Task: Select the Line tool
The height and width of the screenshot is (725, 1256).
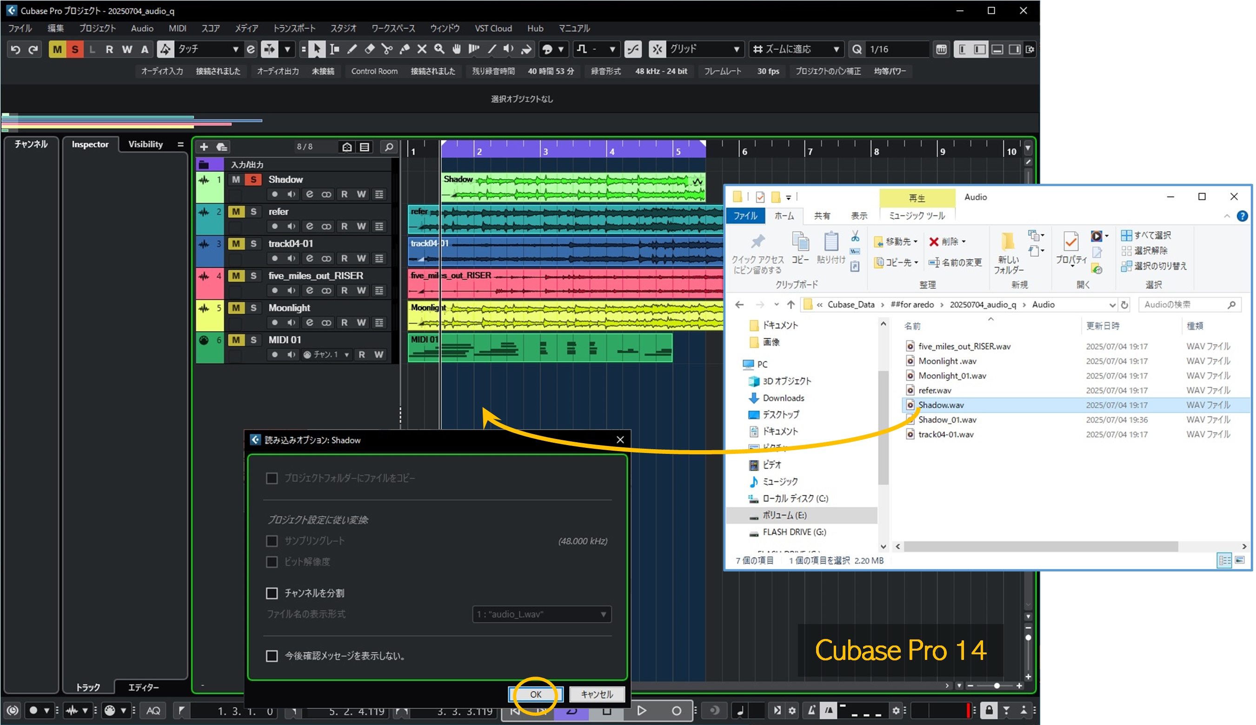Action: (492, 49)
